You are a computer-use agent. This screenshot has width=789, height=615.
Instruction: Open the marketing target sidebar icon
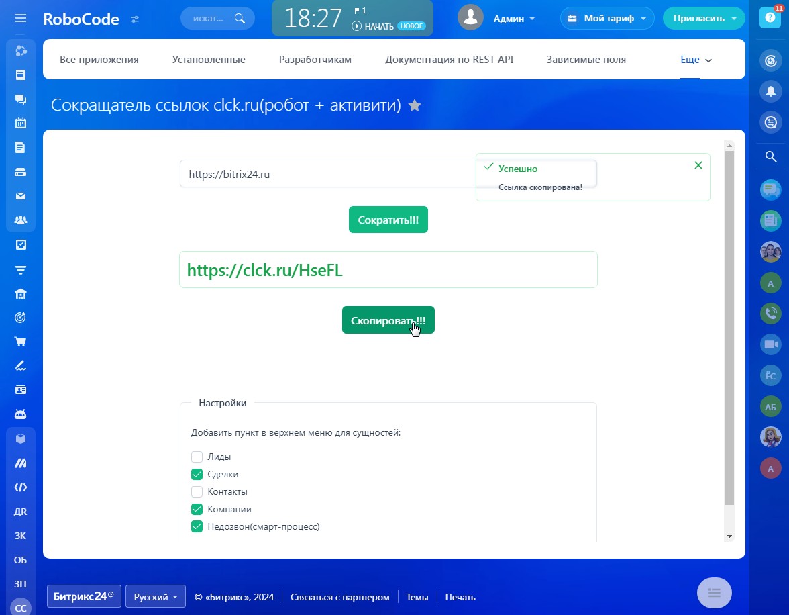(x=21, y=318)
